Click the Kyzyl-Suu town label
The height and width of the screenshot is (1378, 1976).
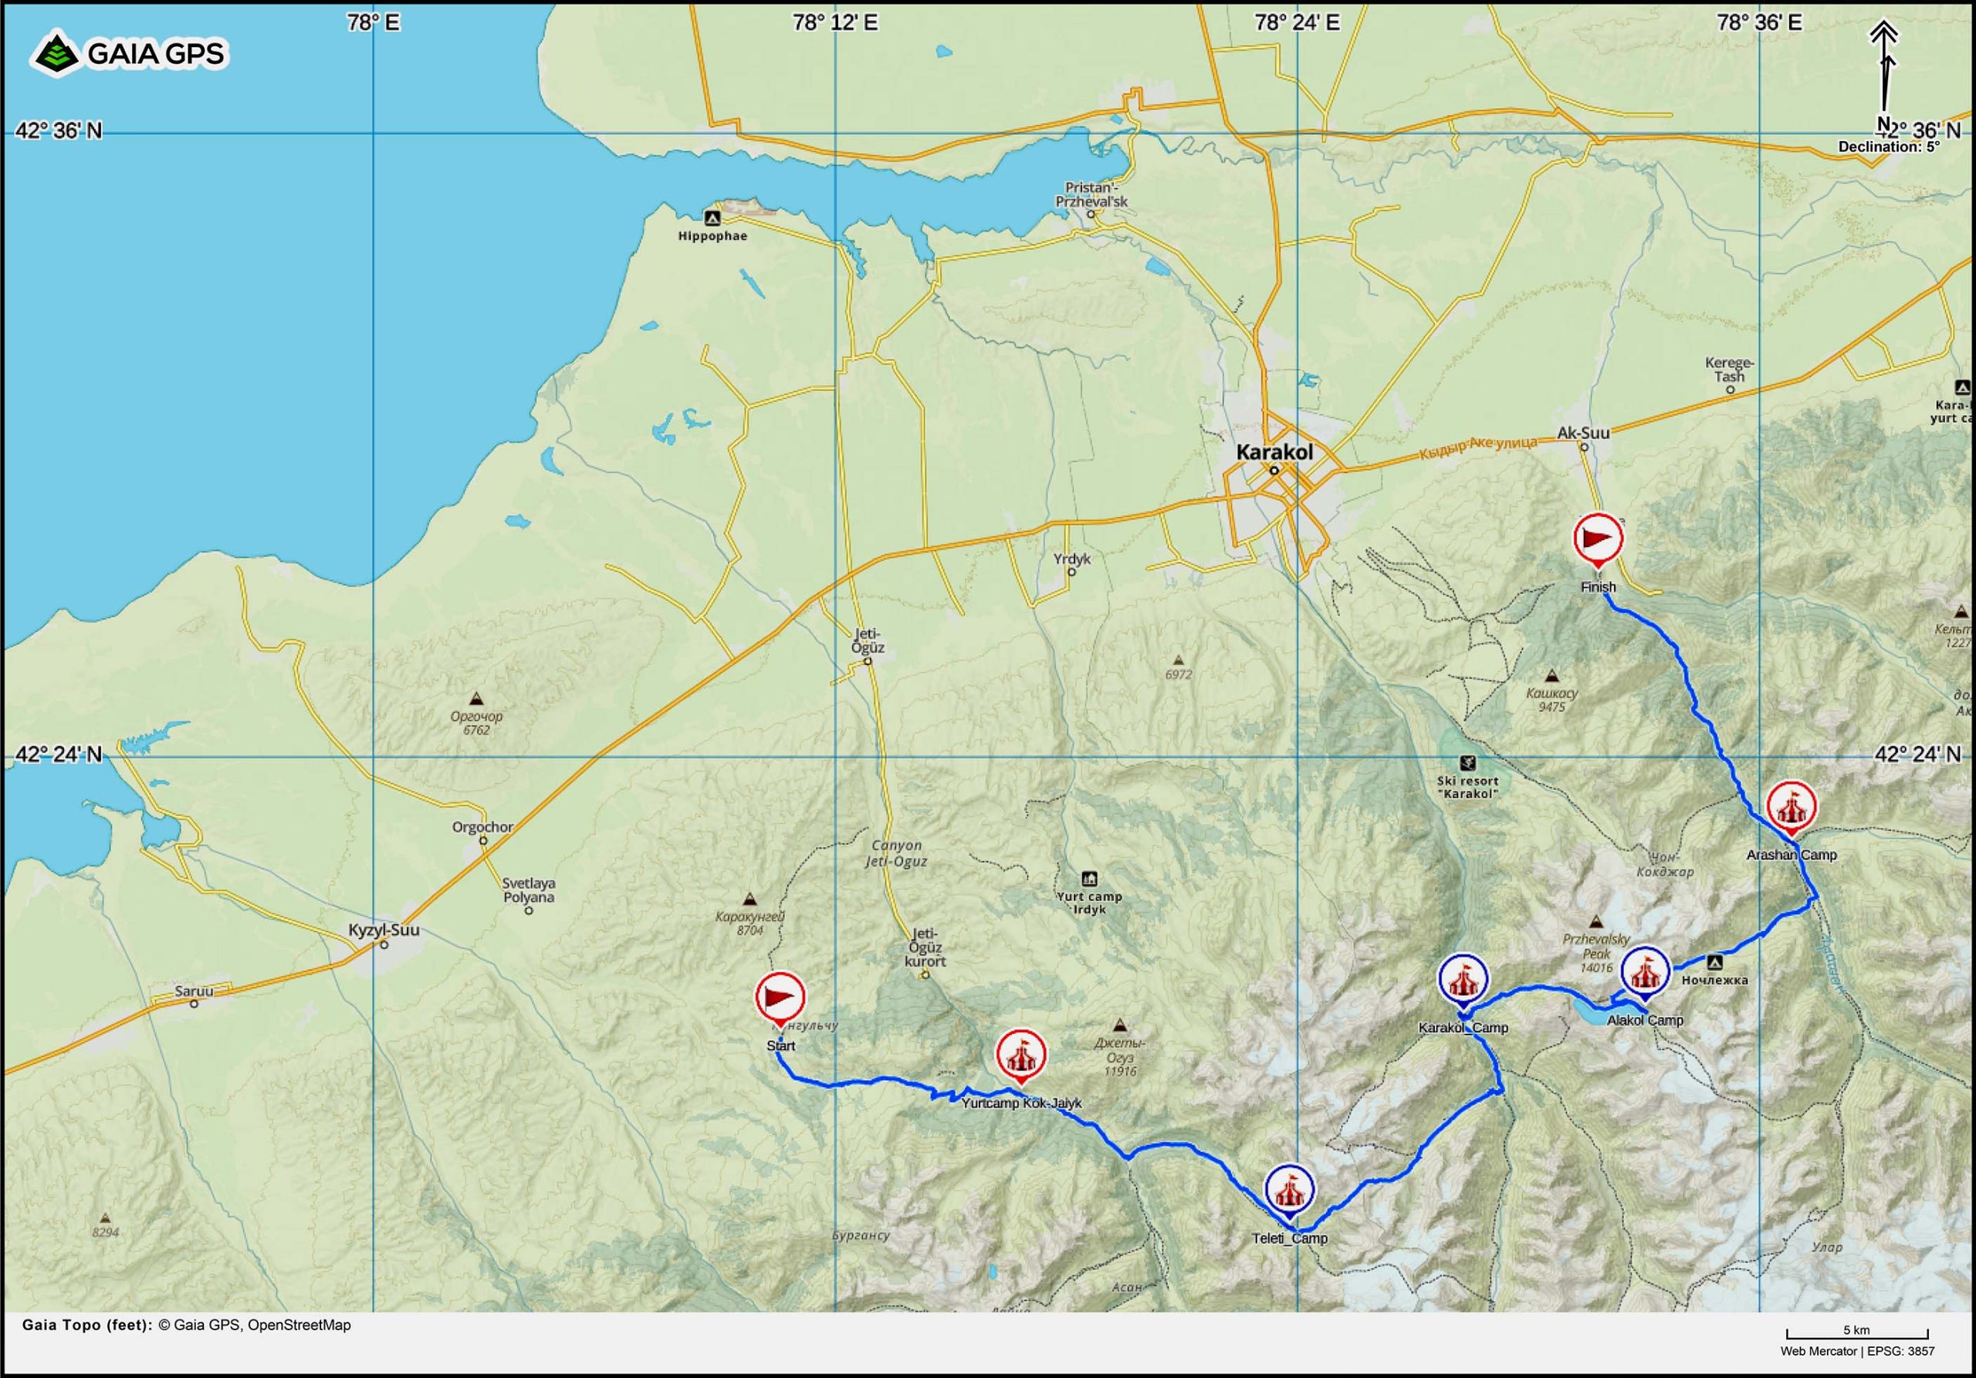point(383,930)
